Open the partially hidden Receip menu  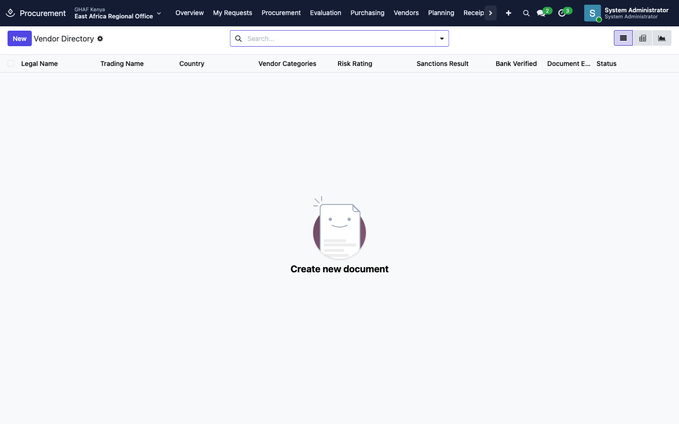click(x=474, y=13)
